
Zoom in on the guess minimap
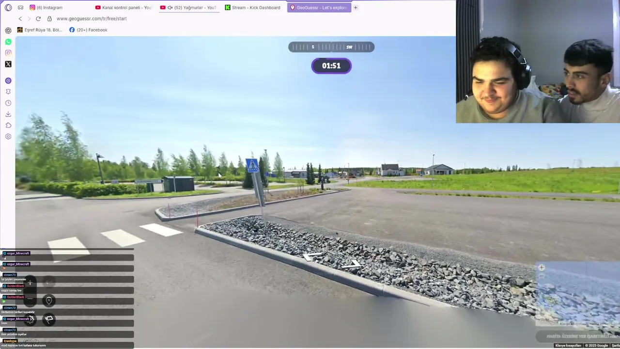tap(542, 268)
